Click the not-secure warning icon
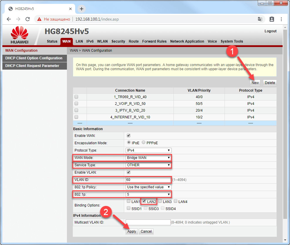The height and width of the screenshot is (245, 290). pos(39,19)
